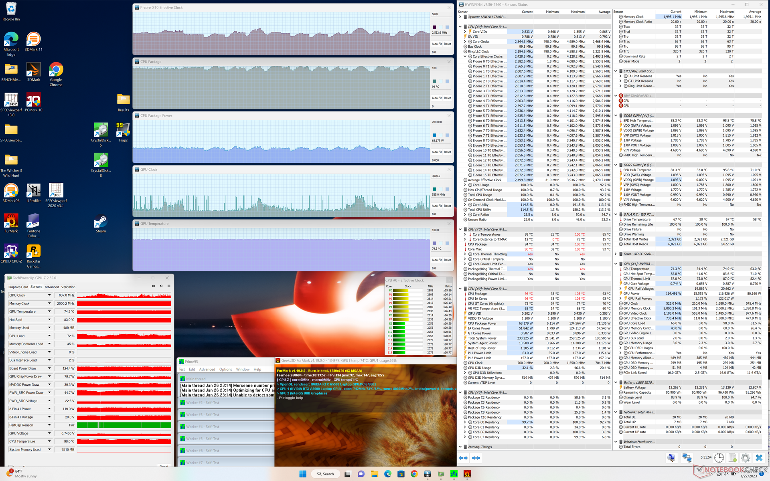Click Auto Fit on CPU Package graph

(436, 98)
